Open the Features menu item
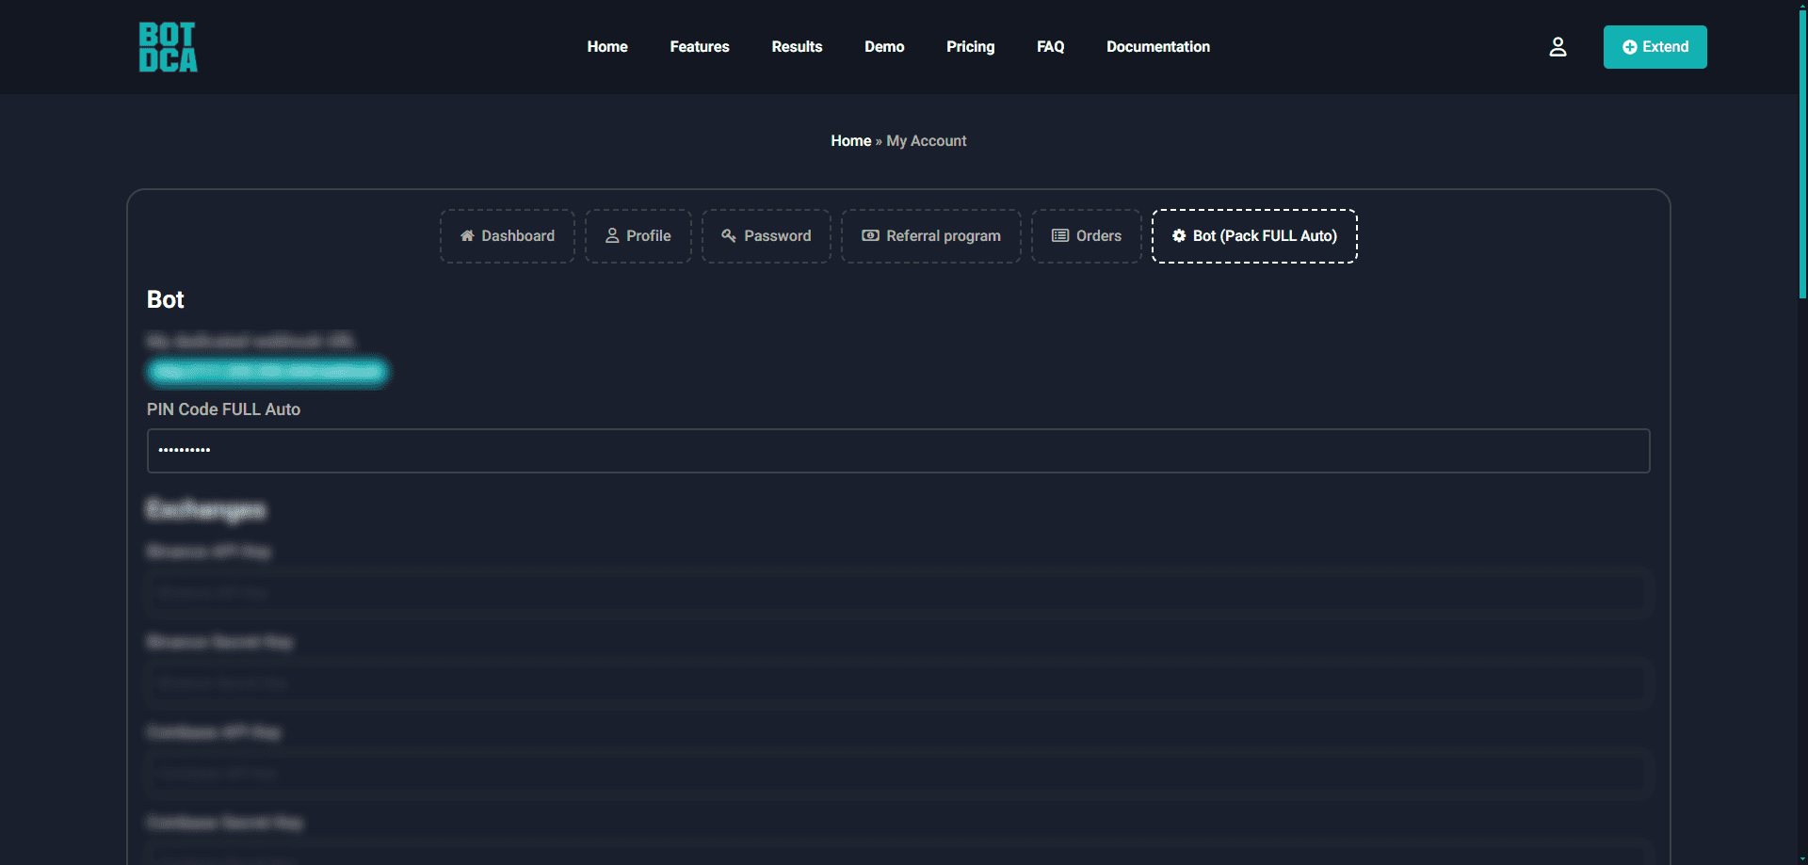Image resolution: width=1808 pixels, height=865 pixels. pos(699,47)
